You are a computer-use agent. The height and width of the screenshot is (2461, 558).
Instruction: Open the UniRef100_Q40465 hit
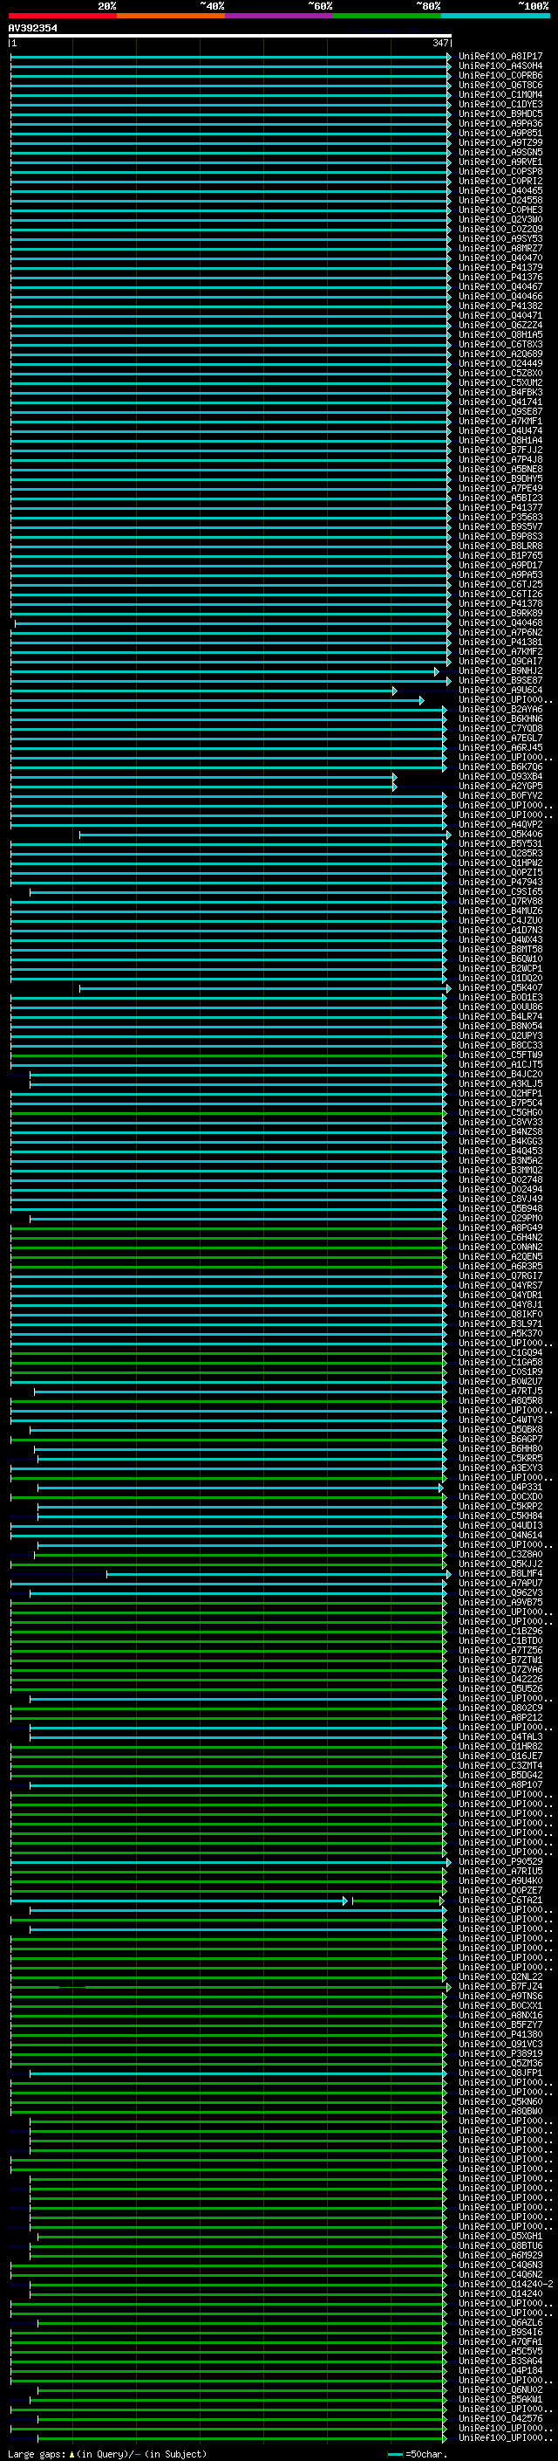[500, 191]
